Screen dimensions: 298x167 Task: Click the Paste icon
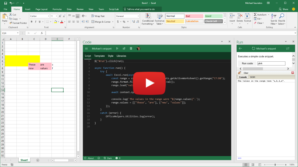coord(5,17)
